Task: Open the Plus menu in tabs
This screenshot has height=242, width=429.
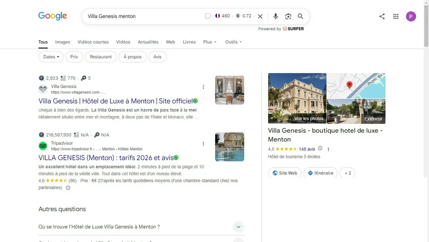Action: pyautogui.click(x=210, y=42)
